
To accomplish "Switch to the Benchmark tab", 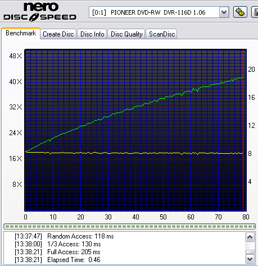I will [21, 33].
